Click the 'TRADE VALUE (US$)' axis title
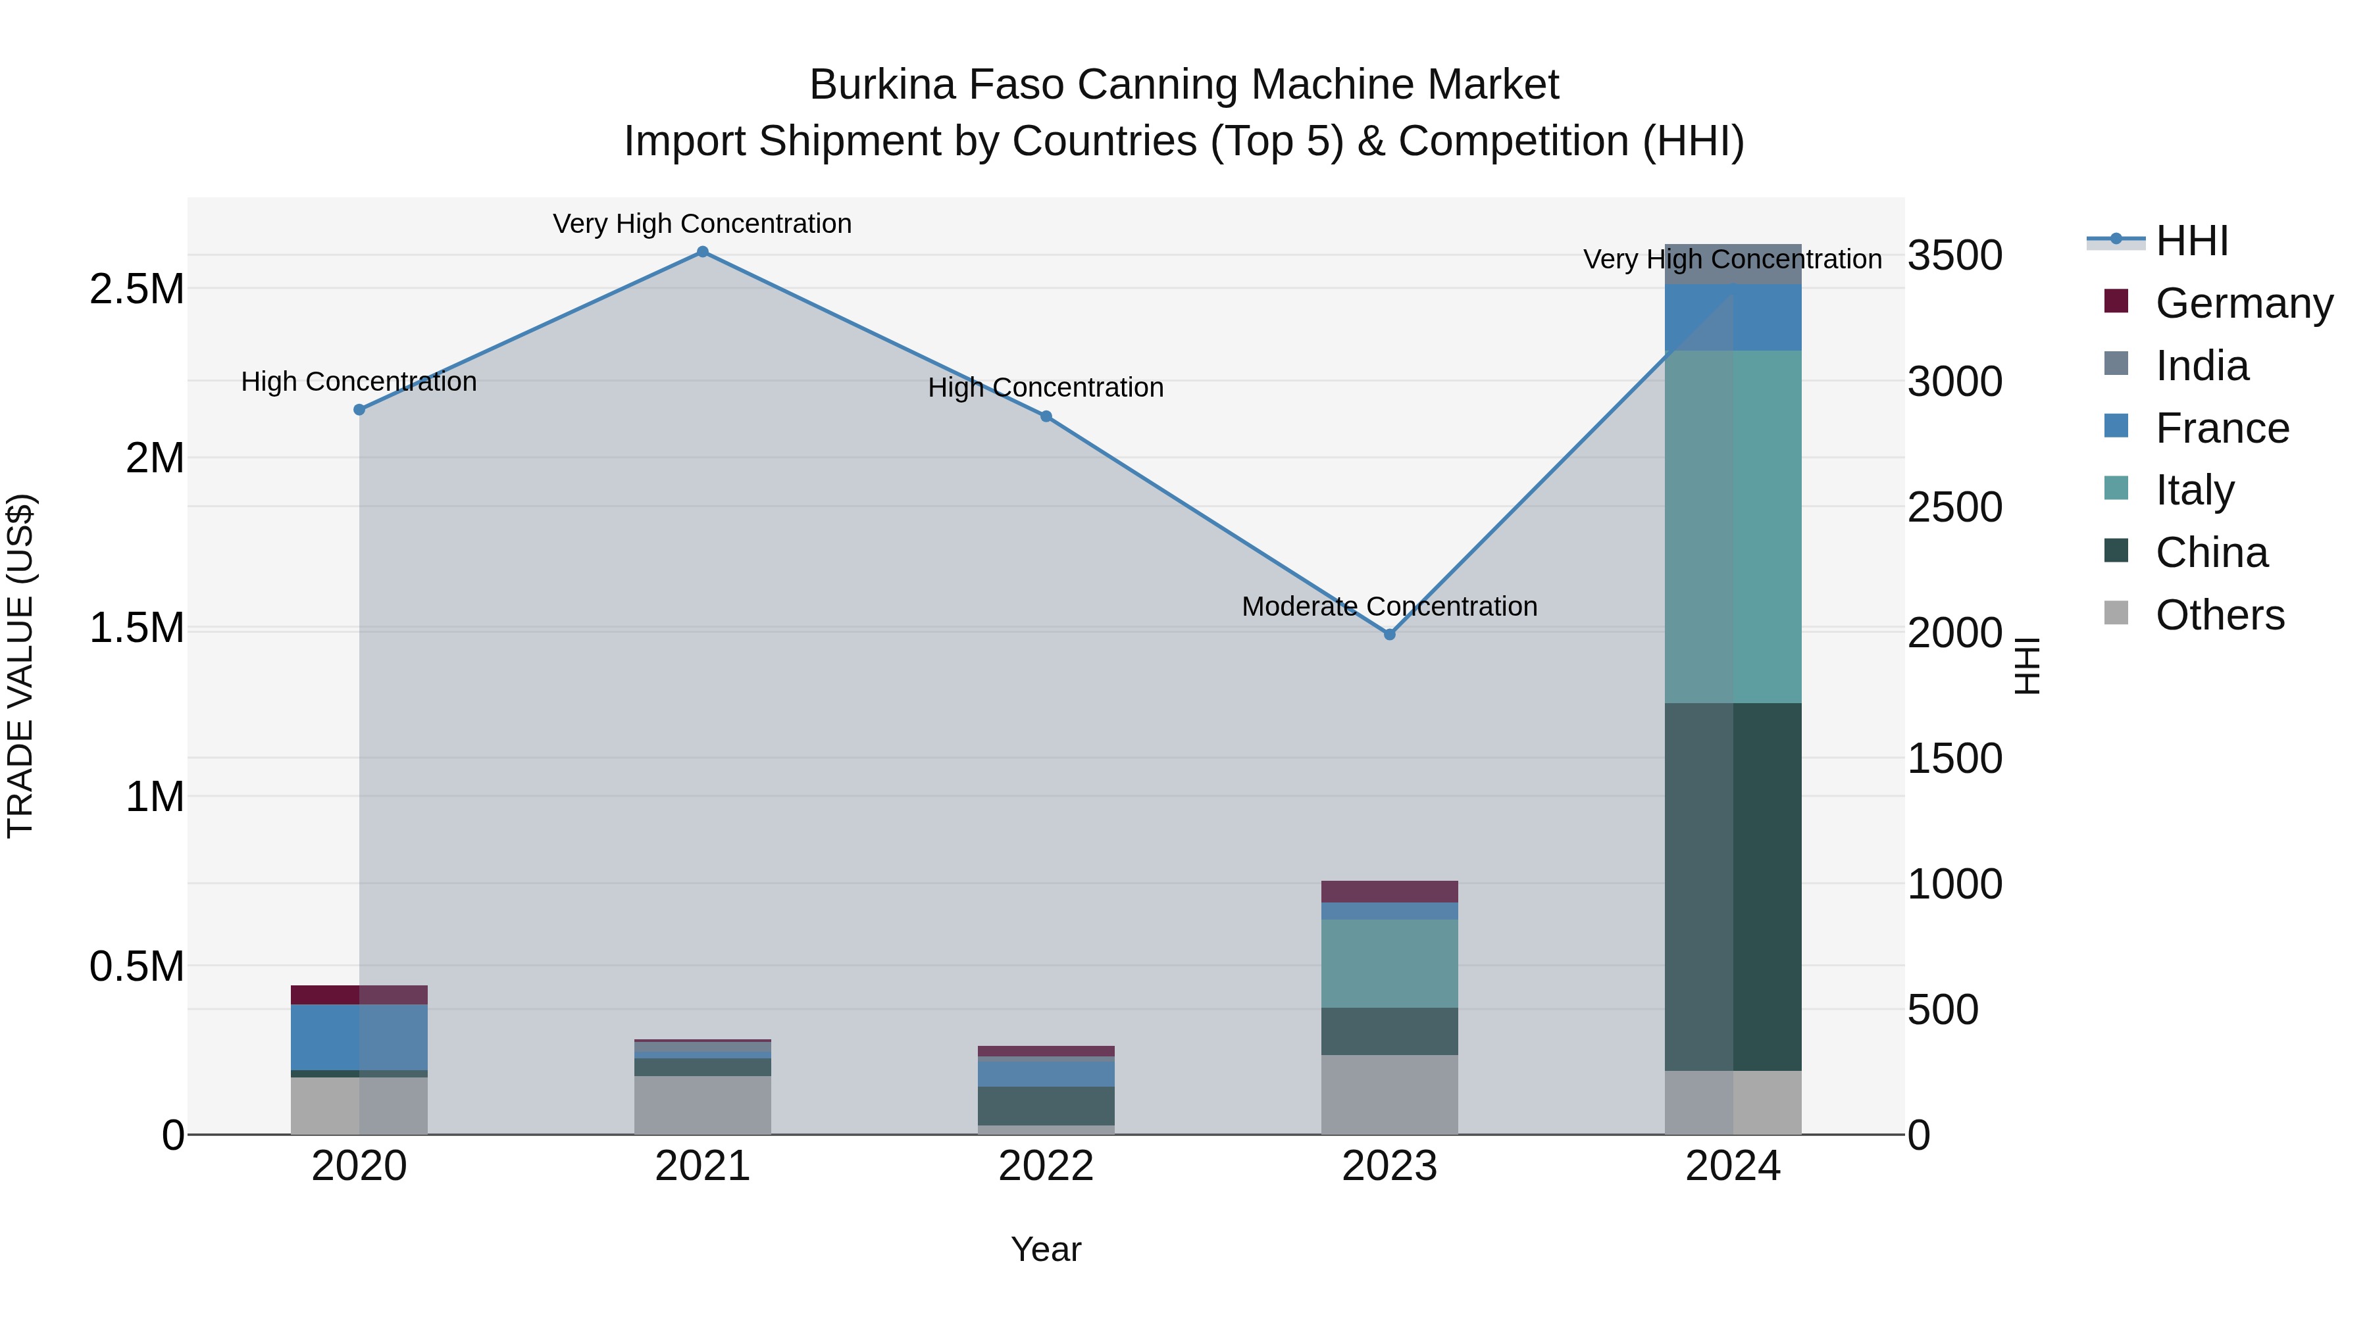 pos(20,666)
